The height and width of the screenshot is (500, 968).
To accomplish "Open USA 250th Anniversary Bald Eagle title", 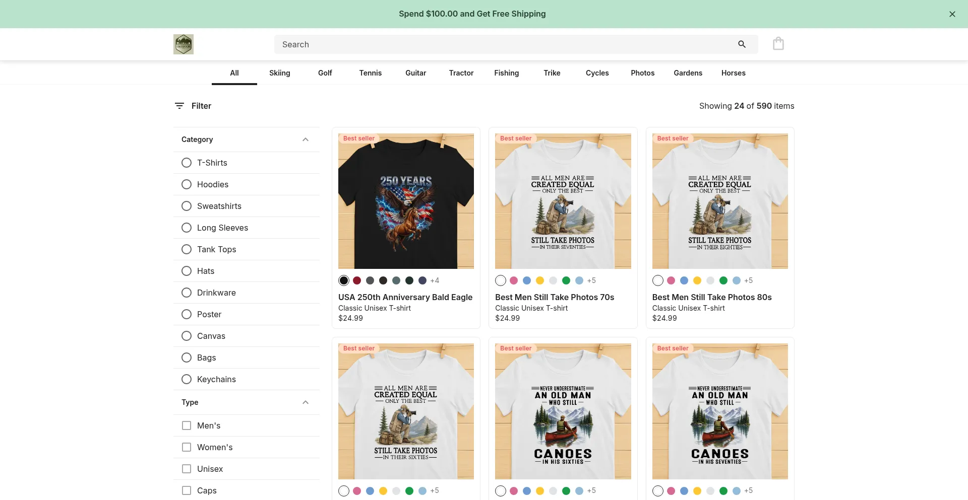I will tap(405, 297).
